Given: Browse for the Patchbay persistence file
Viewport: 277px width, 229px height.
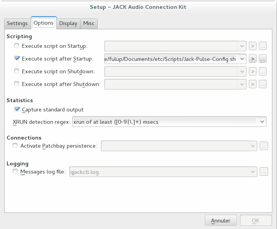Looking at the screenshot, I should (264, 146).
